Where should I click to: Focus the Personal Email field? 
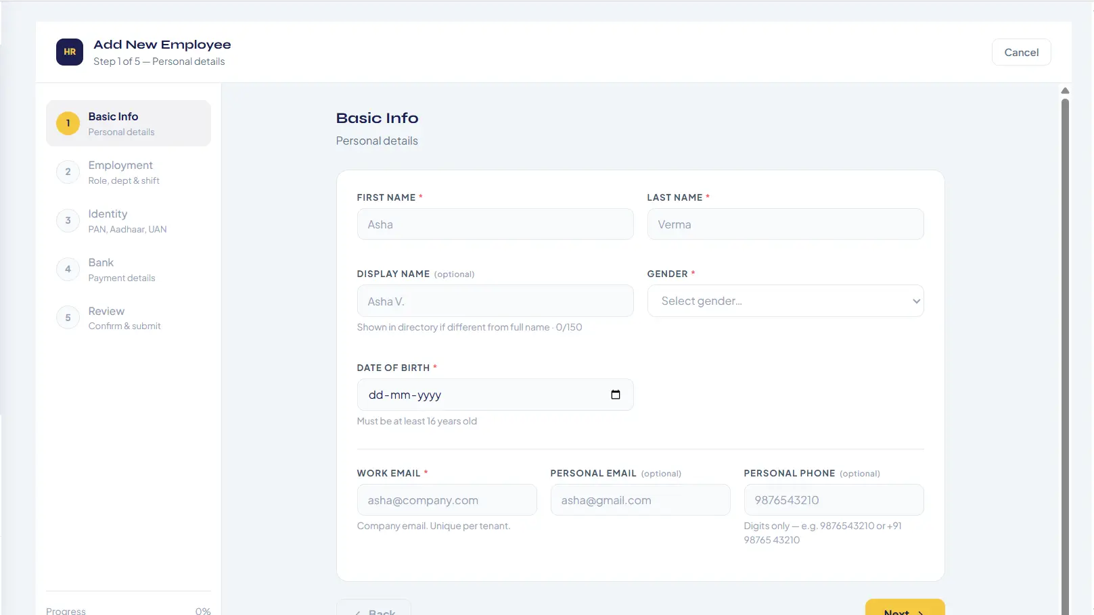pyautogui.click(x=641, y=500)
